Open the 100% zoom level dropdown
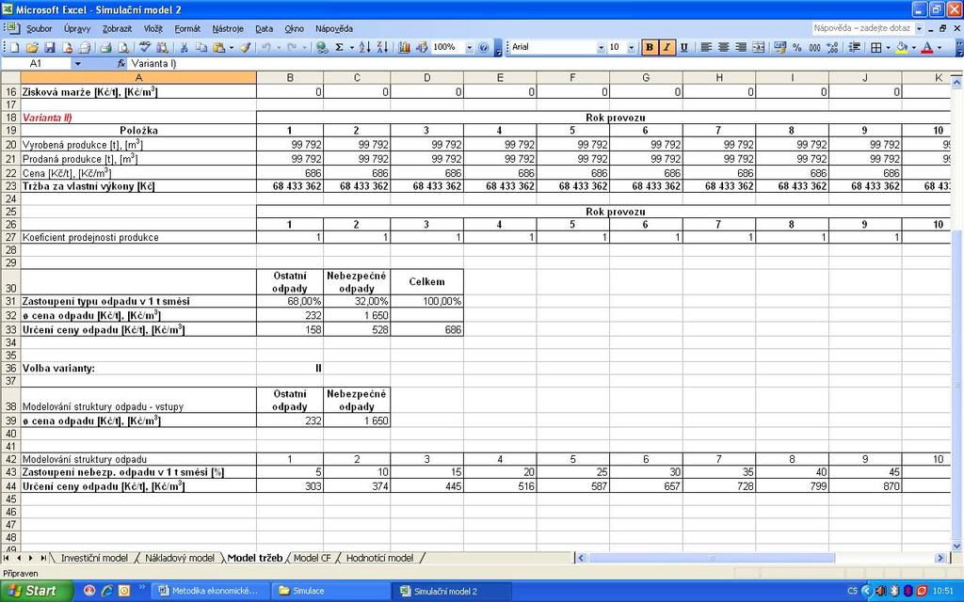This screenshot has height=602, width=964. 469,47
